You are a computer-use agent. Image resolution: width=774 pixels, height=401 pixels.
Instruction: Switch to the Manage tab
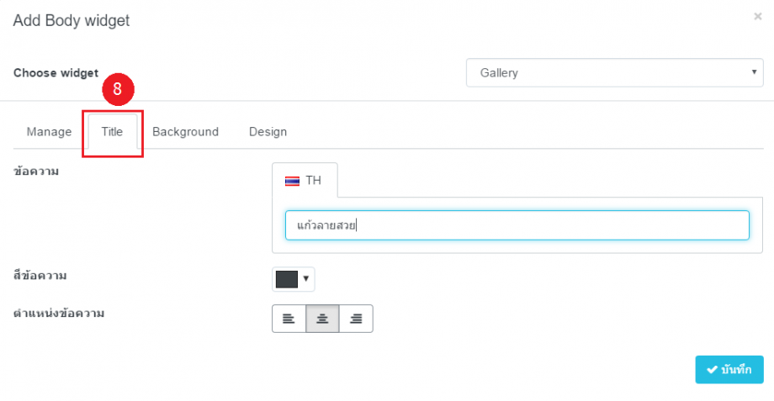(x=49, y=132)
